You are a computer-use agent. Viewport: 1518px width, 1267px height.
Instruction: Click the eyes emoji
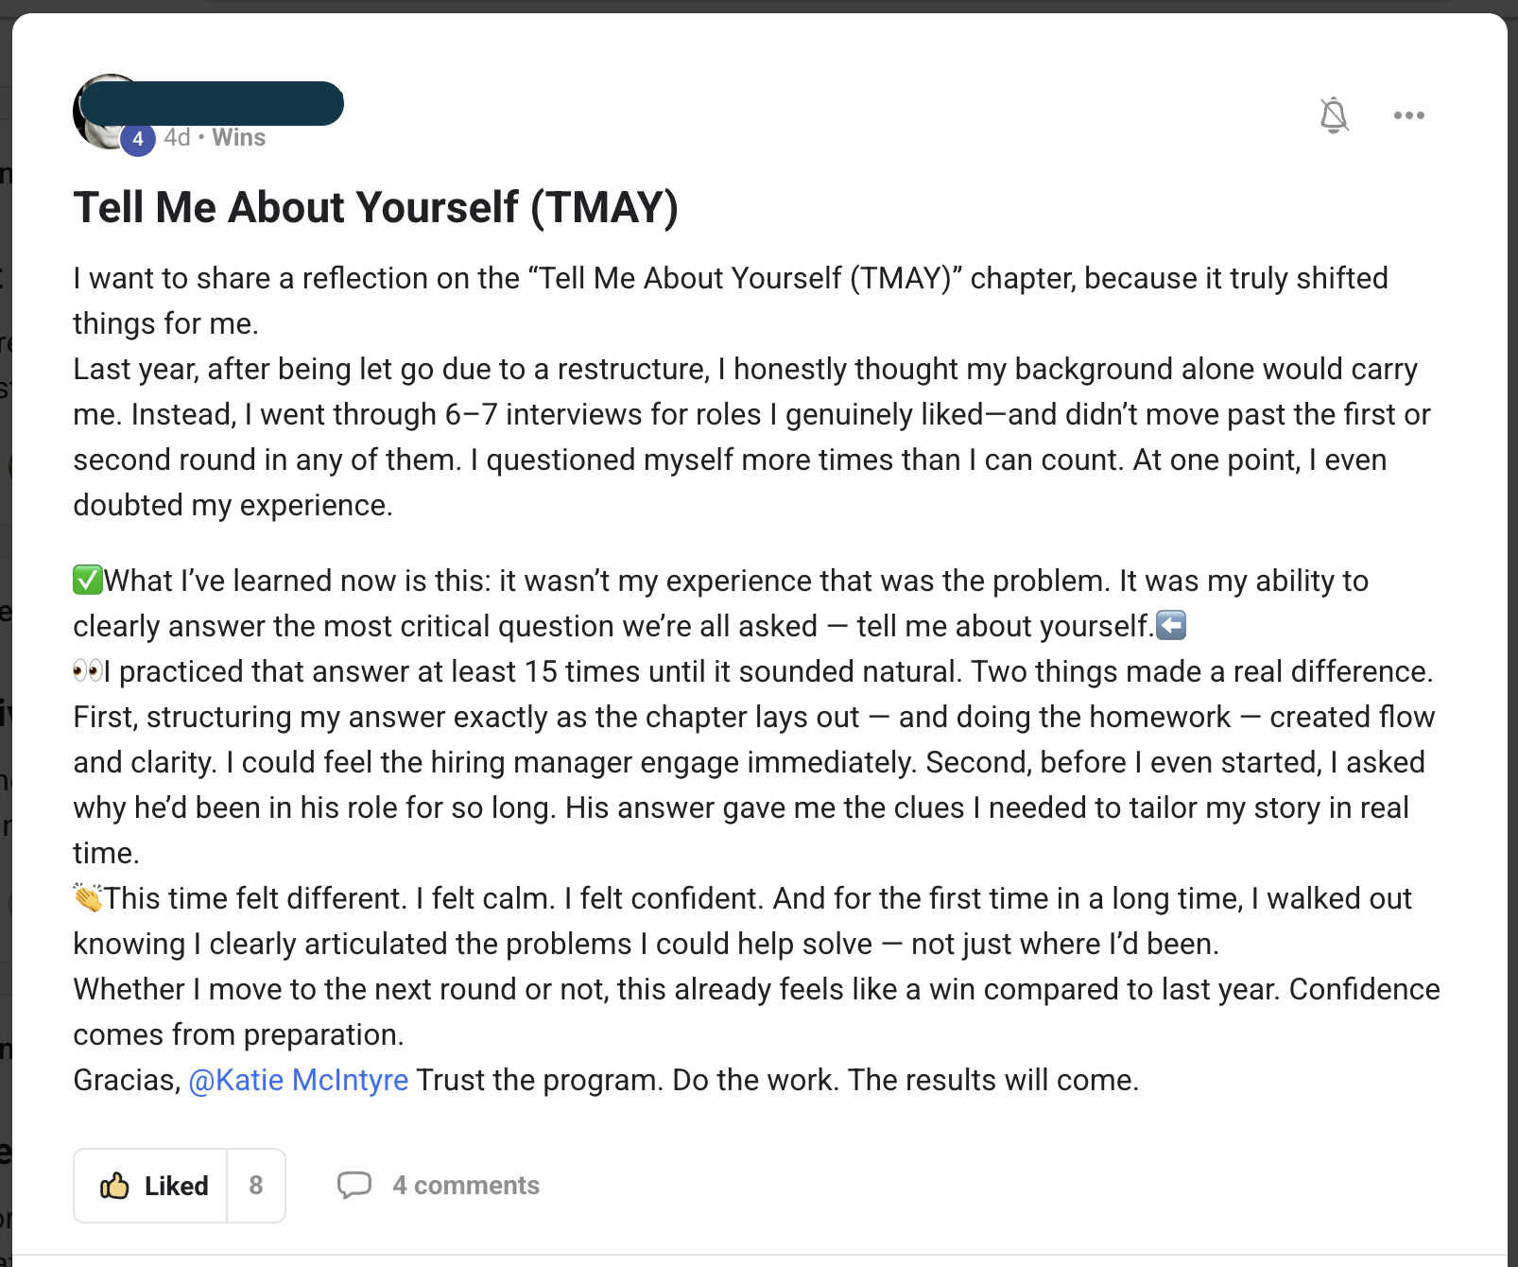(x=88, y=671)
